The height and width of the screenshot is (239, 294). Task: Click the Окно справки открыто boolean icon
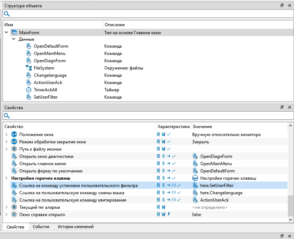(x=14, y=215)
